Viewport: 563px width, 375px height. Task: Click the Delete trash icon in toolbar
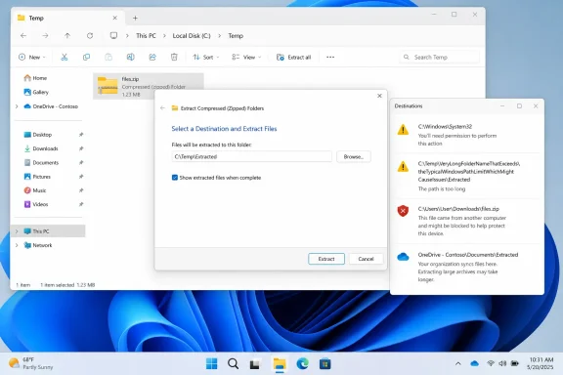click(x=174, y=57)
